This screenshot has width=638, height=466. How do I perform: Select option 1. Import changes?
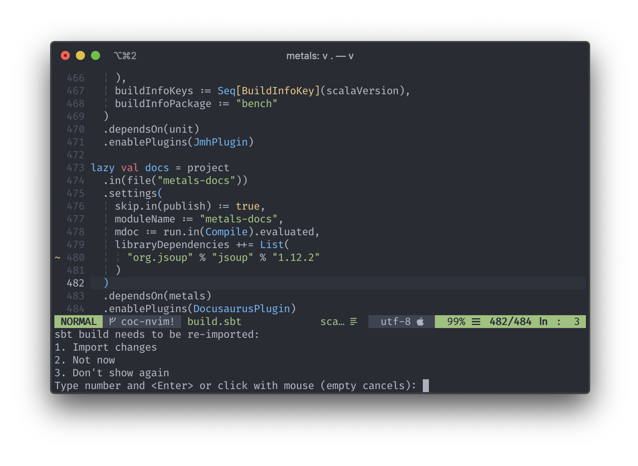click(x=106, y=347)
